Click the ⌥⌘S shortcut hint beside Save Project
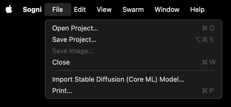Screen dimensions: 231x107 point(204,40)
